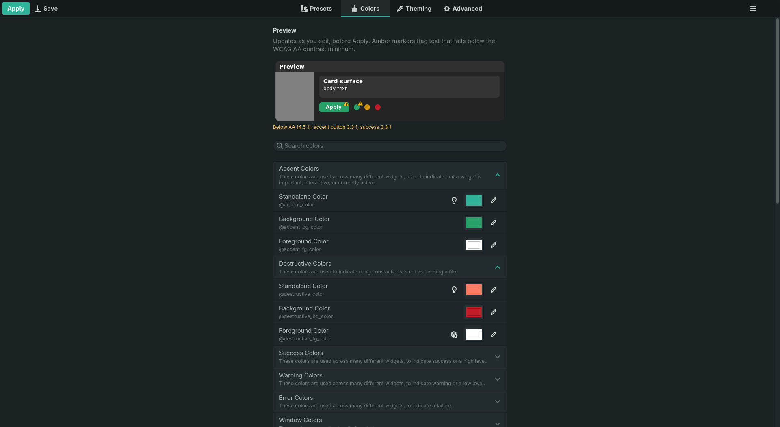This screenshot has height=427, width=780.
Task: Switch to the Presets tab
Action: point(316,9)
